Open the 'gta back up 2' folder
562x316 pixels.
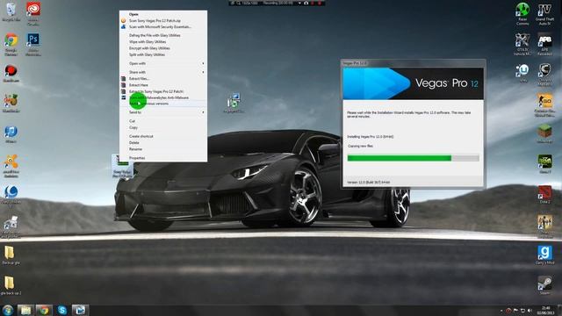[x=10, y=285]
